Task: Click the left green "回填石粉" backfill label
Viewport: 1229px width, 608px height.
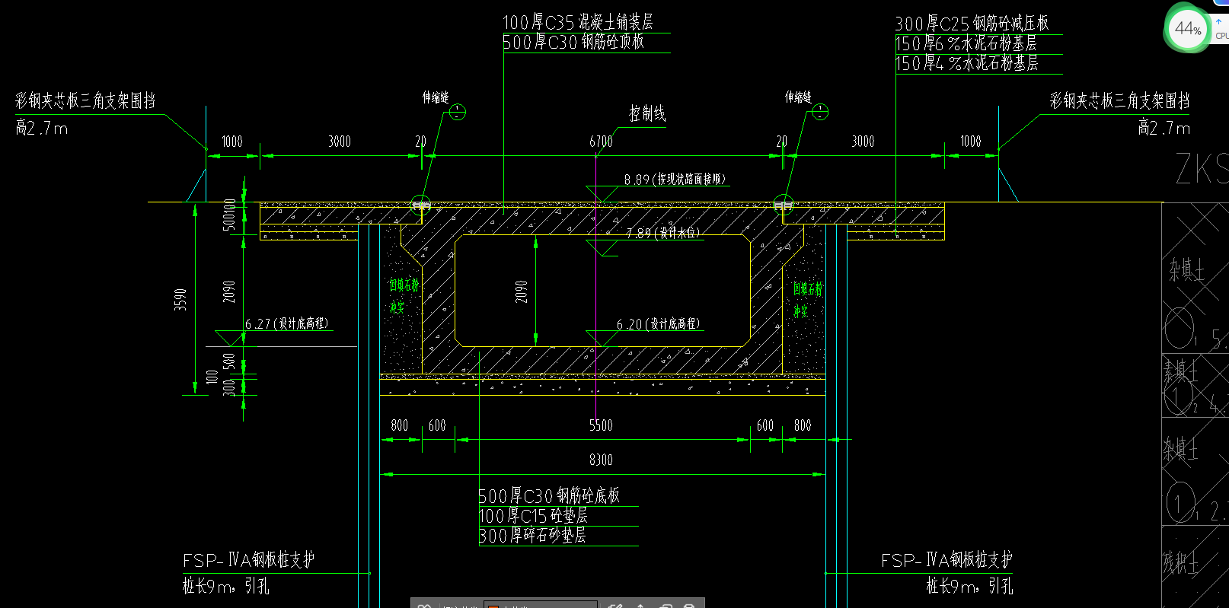Action: point(404,285)
